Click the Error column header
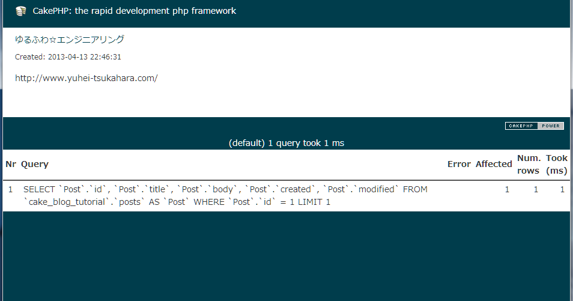The image size is (573, 301). (459, 164)
